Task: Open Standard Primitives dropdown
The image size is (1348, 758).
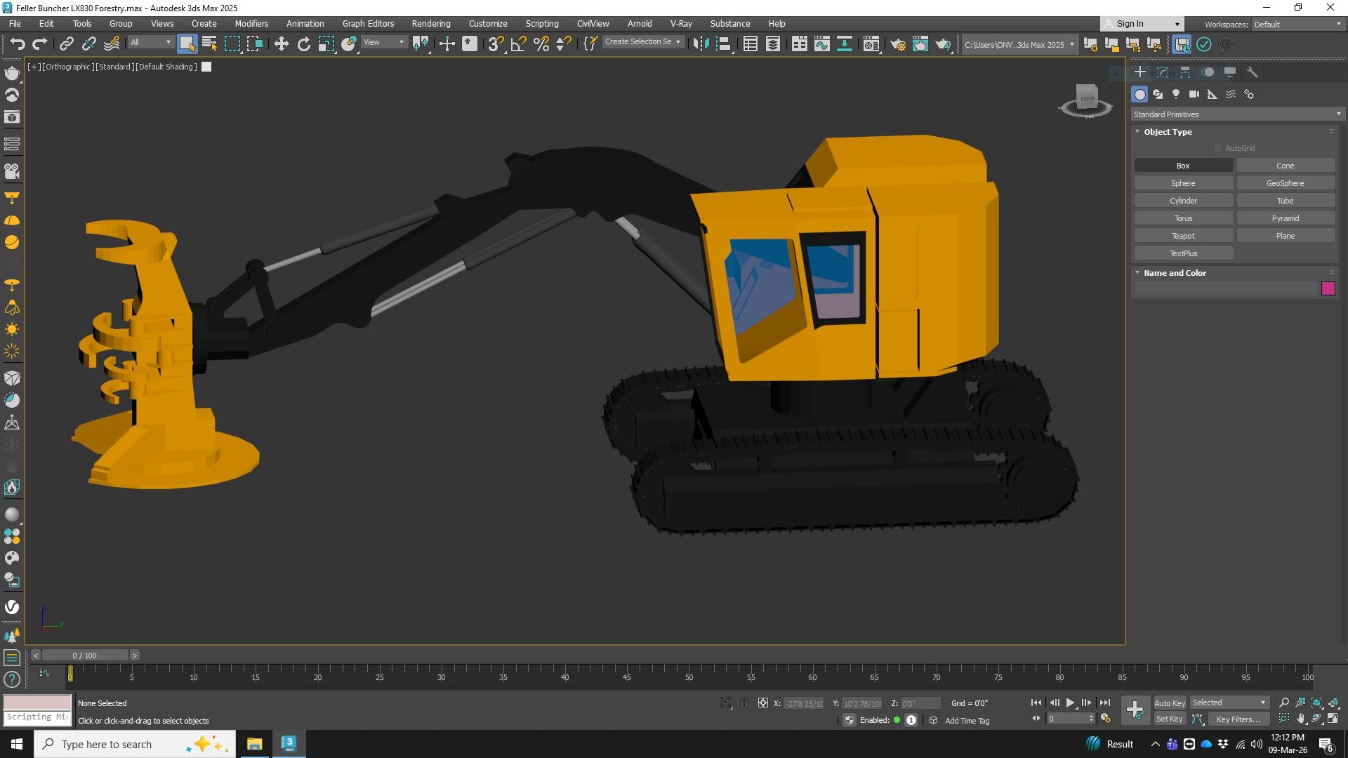Action: (1237, 114)
